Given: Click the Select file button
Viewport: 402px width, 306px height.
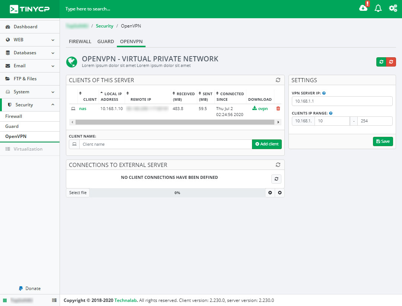Looking at the screenshot, I should 78,193.
